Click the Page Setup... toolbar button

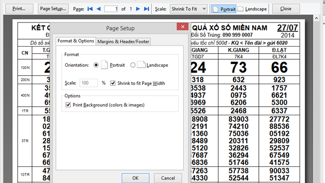[53, 9]
